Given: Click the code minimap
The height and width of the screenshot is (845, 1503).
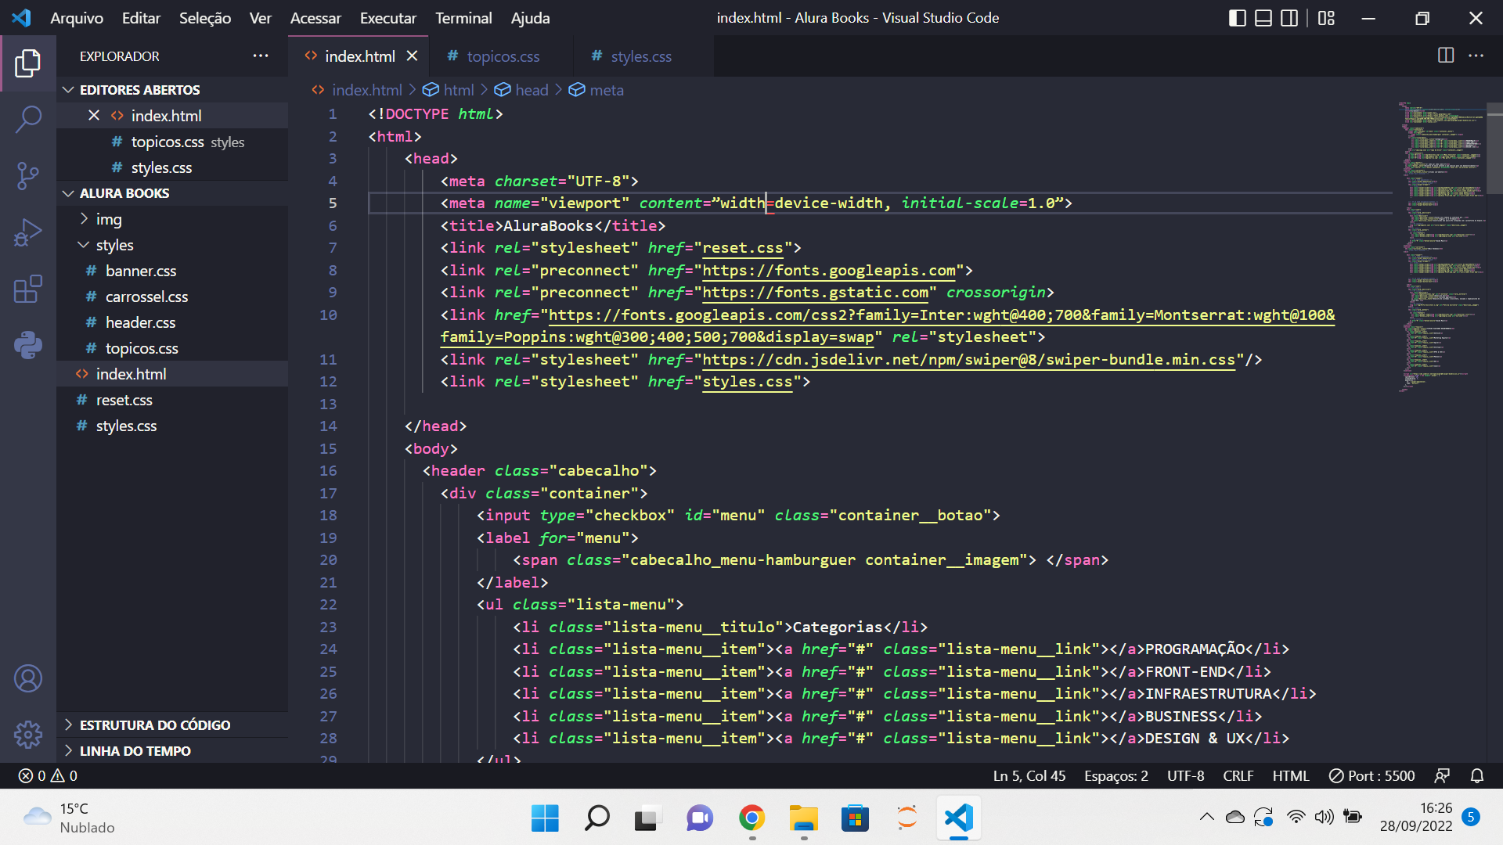Looking at the screenshot, I should 1442,246.
